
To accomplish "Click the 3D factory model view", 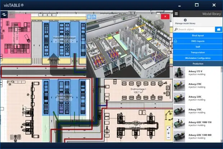I will pos(128,47).
